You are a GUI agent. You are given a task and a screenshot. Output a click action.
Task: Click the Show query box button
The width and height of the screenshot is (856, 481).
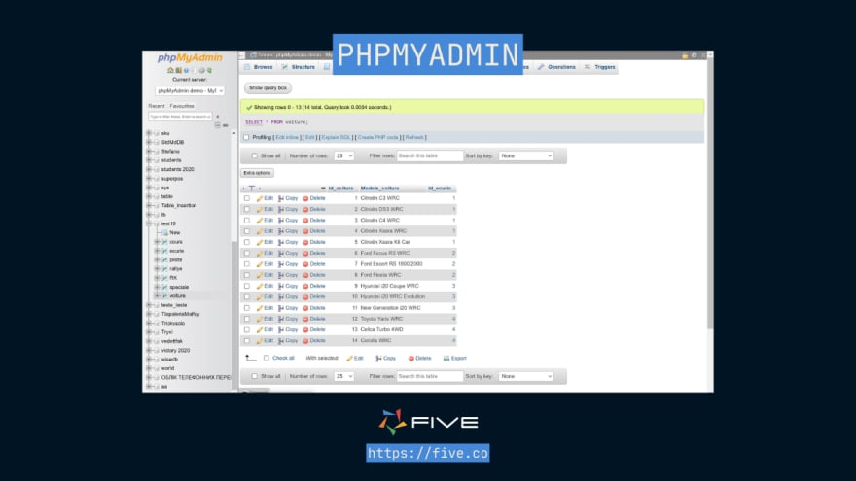tap(268, 87)
